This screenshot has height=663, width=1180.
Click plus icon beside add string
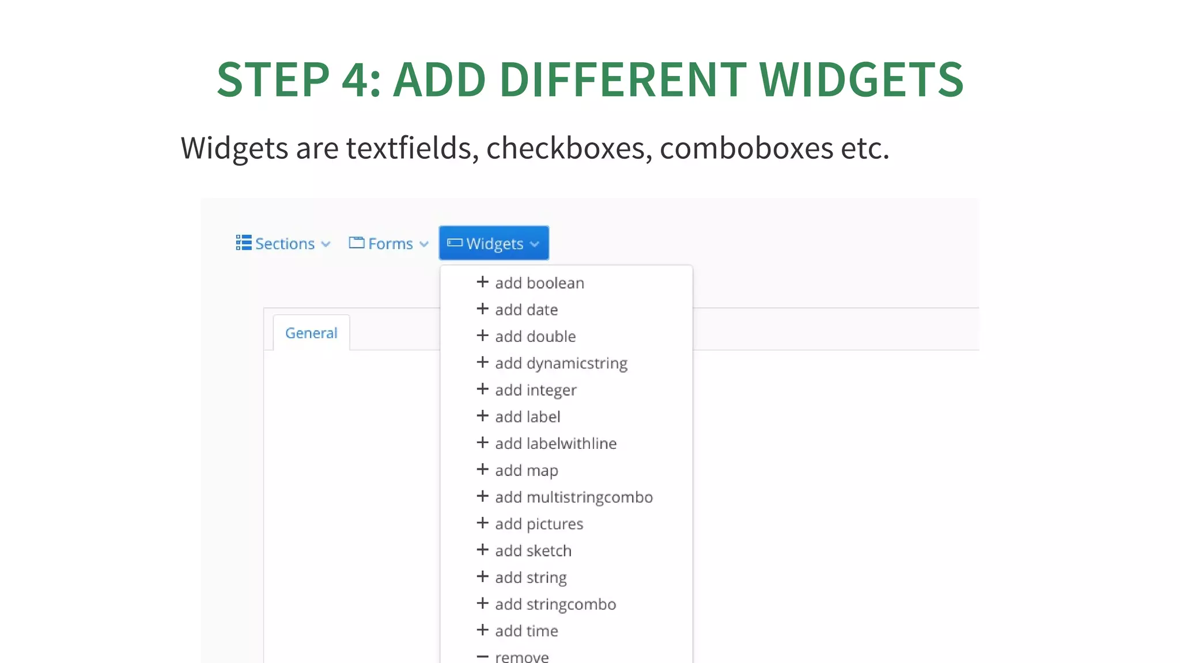pyautogui.click(x=483, y=577)
